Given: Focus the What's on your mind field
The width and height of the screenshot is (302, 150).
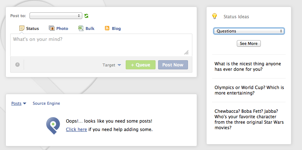Looking at the screenshot, I should coord(101,45).
